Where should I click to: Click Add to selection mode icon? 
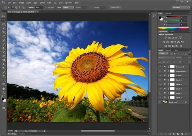[16, 8]
